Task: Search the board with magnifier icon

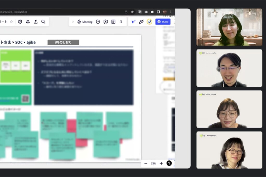Action: click(x=43, y=22)
